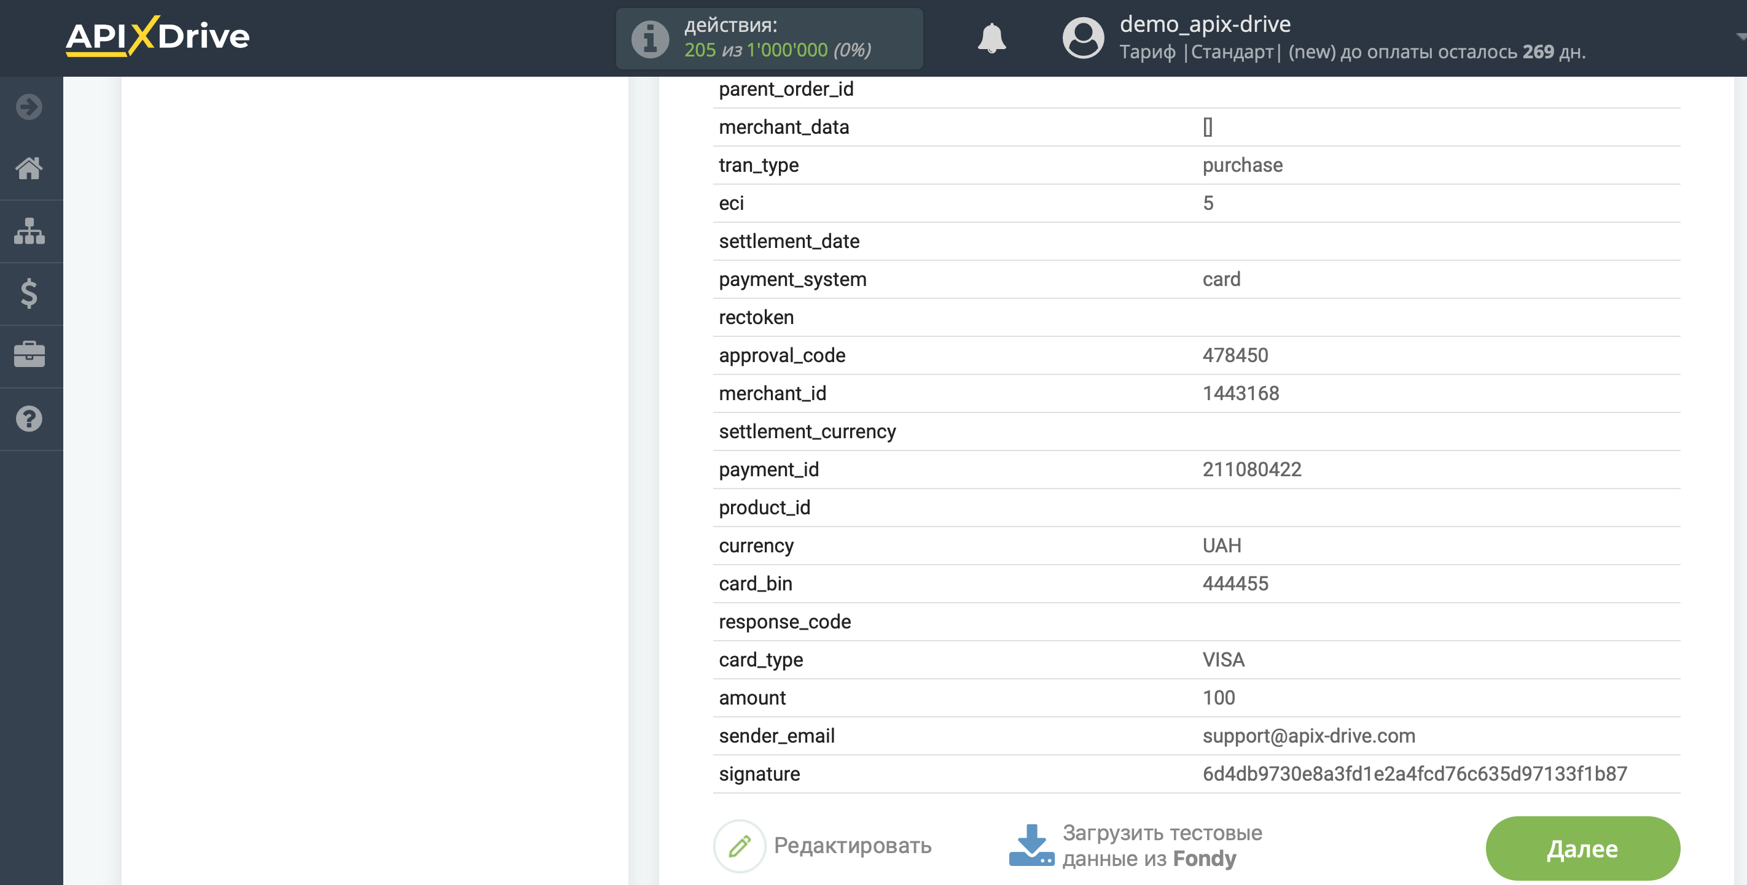Select the currency field label
This screenshot has height=885, width=1747.
(x=756, y=546)
